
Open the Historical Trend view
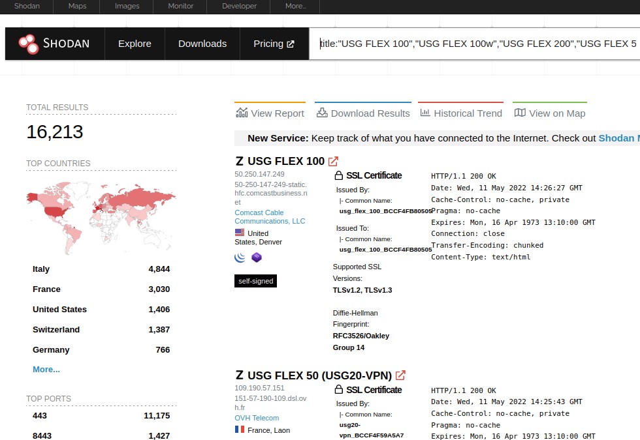460,113
